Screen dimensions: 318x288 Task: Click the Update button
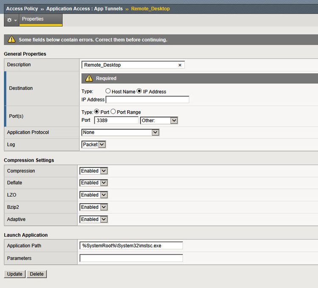click(15, 274)
